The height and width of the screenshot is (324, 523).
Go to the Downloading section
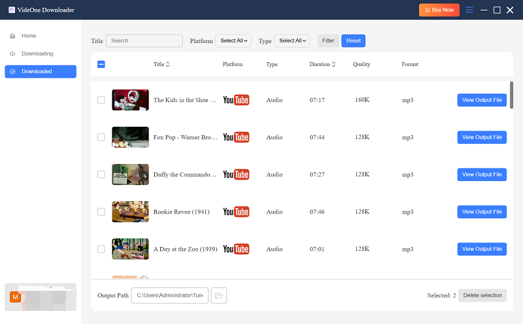(37, 54)
